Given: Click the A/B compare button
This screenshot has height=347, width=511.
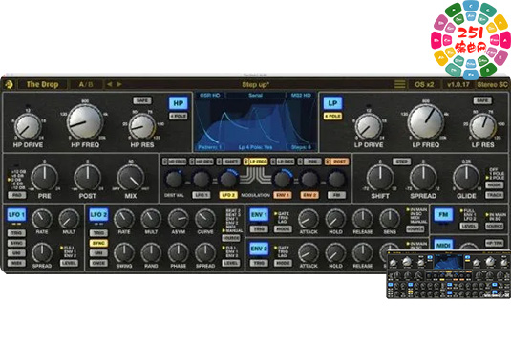Looking at the screenshot, I should (x=86, y=84).
